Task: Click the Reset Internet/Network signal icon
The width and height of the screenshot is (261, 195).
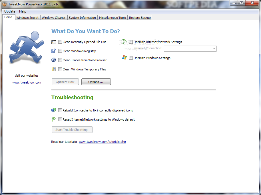Action: 54,119
